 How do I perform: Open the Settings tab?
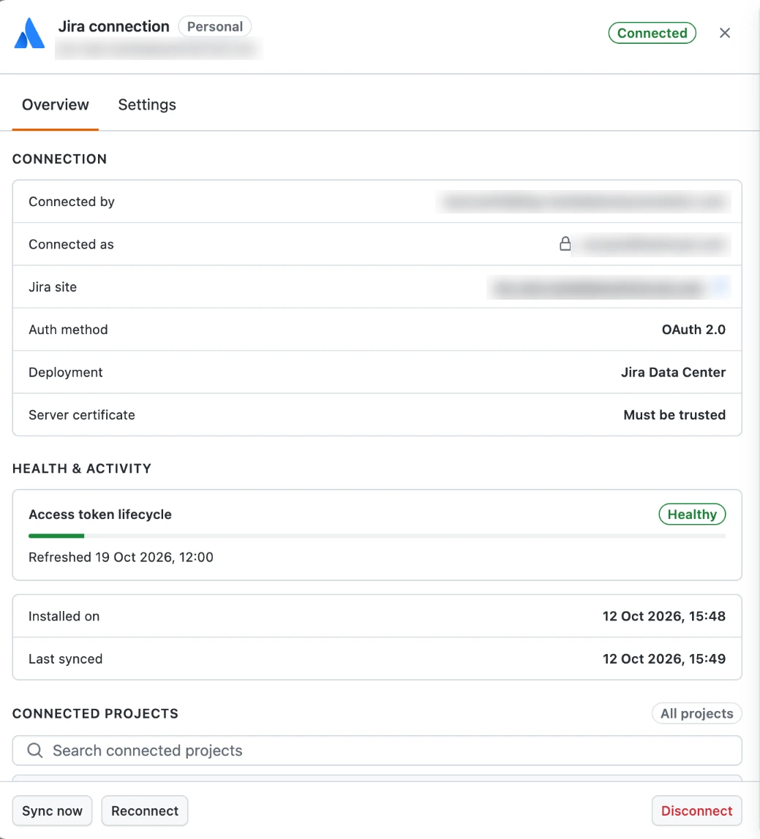click(x=147, y=105)
